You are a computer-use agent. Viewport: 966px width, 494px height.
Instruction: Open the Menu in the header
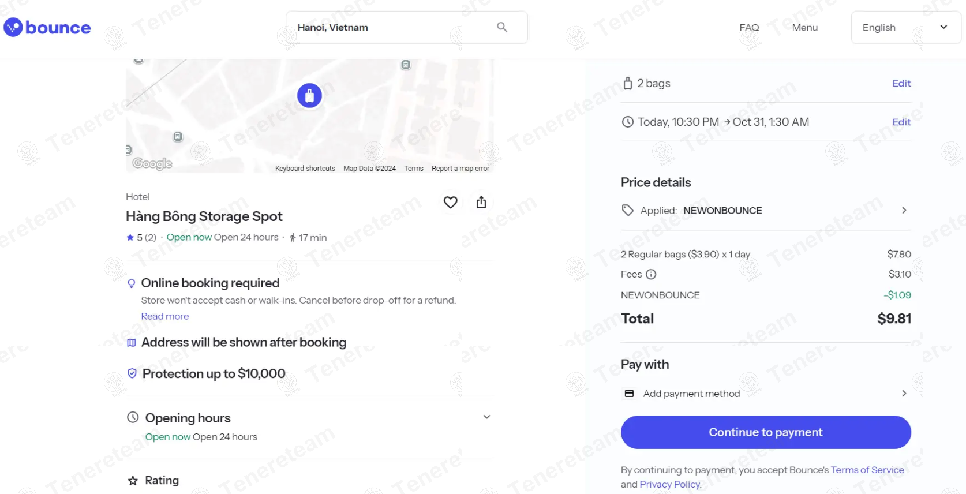click(x=804, y=27)
